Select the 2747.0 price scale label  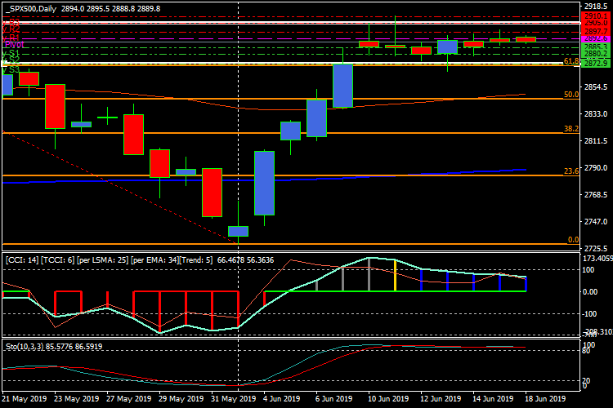pos(595,221)
